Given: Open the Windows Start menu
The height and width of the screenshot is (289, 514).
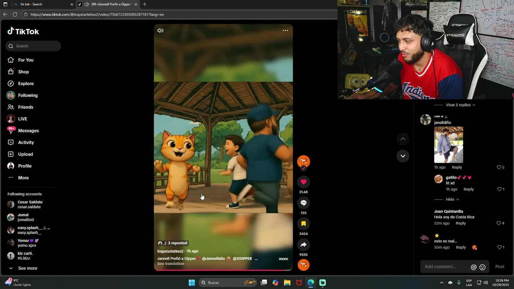Looking at the screenshot, I should click(x=192, y=283).
